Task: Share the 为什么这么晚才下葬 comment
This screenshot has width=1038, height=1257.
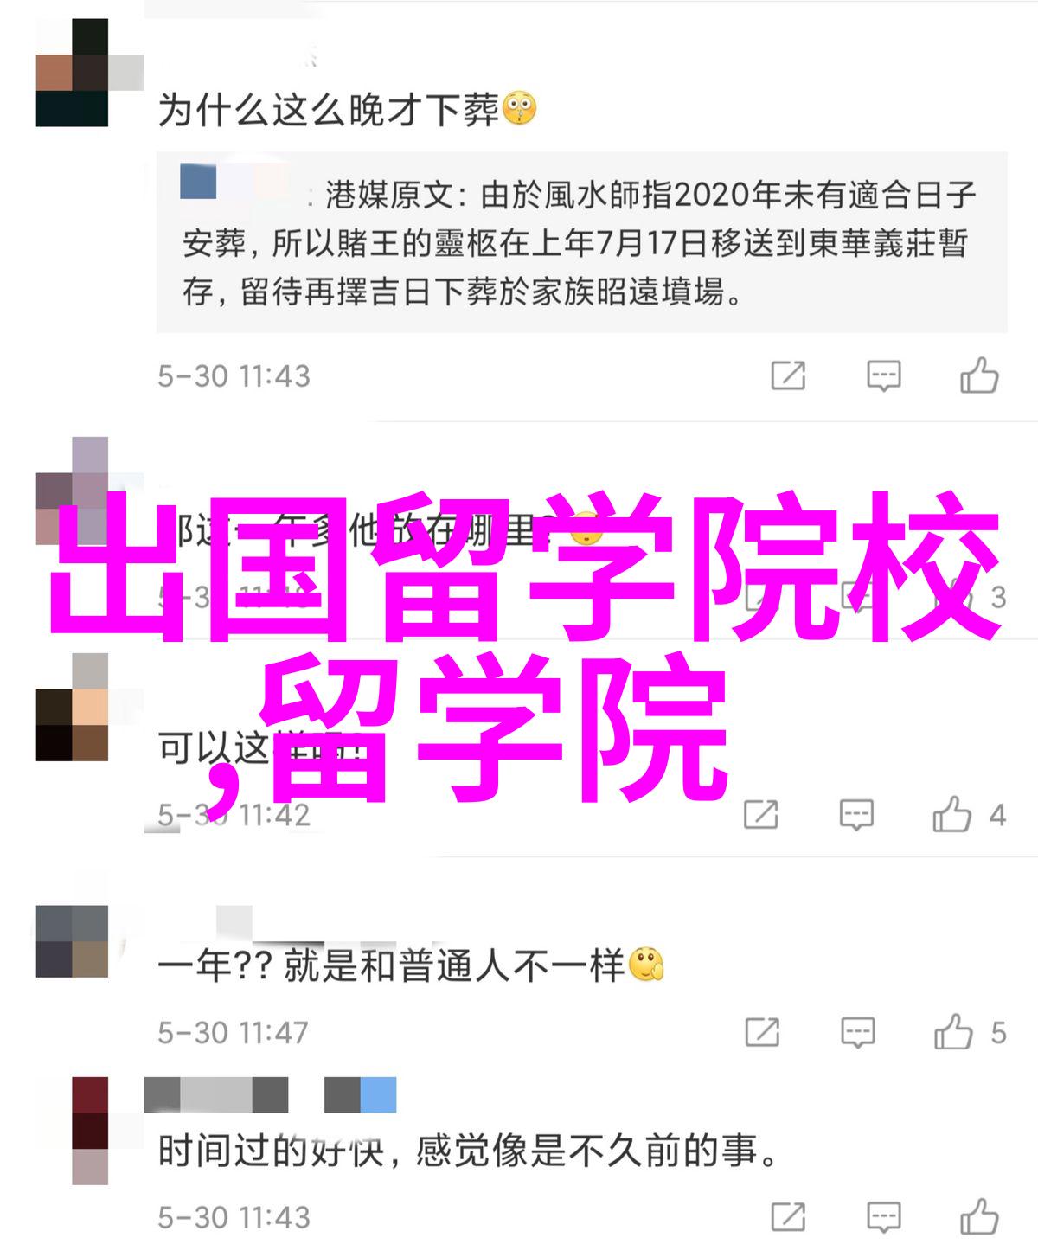Action: point(788,375)
